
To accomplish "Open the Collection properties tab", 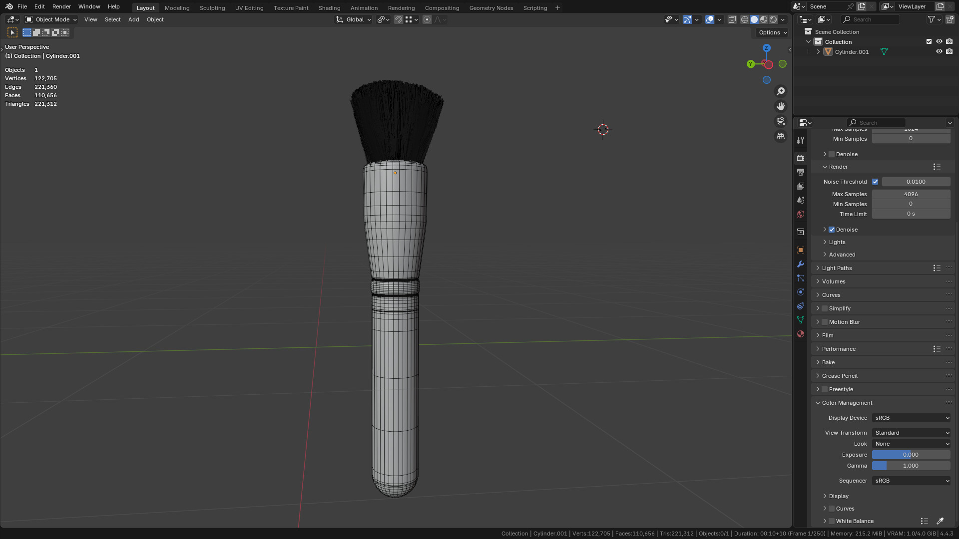I will pyautogui.click(x=801, y=232).
